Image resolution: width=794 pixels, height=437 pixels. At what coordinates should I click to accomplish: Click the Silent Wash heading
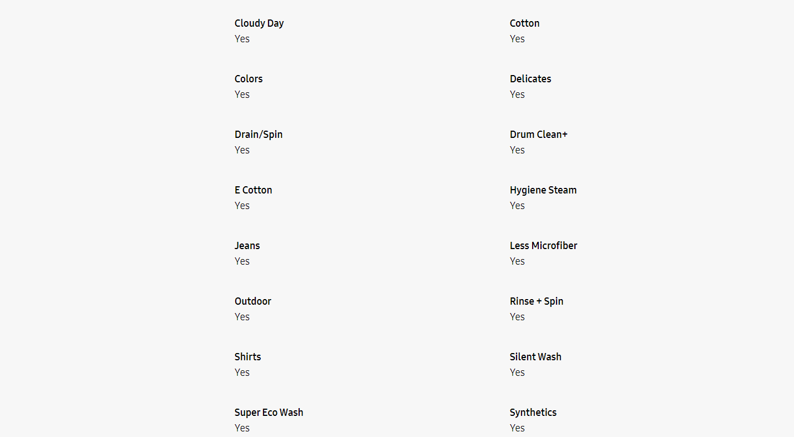point(535,357)
